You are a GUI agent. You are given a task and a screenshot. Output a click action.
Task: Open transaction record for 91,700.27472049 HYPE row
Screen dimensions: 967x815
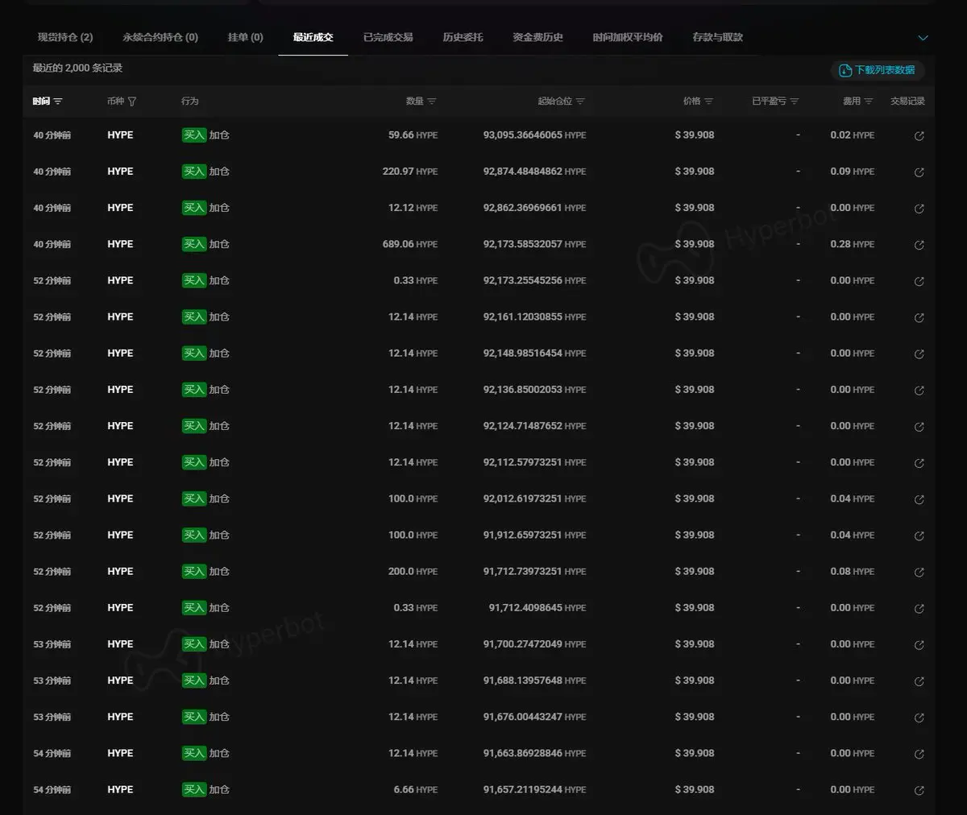[x=919, y=645]
